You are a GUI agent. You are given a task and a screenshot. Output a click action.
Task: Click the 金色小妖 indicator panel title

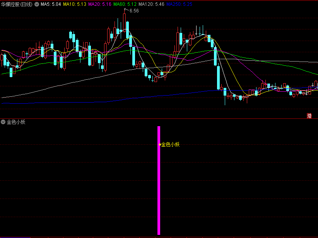click(16, 122)
